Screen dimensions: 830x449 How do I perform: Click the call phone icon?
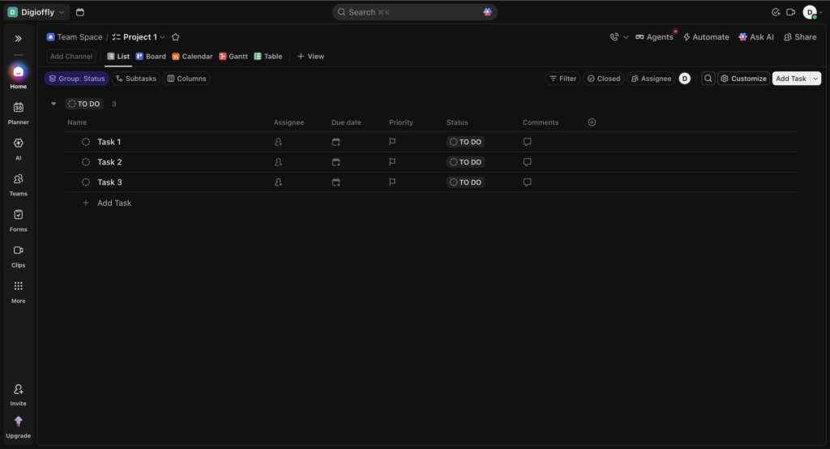pyautogui.click(x=614, y=37)
